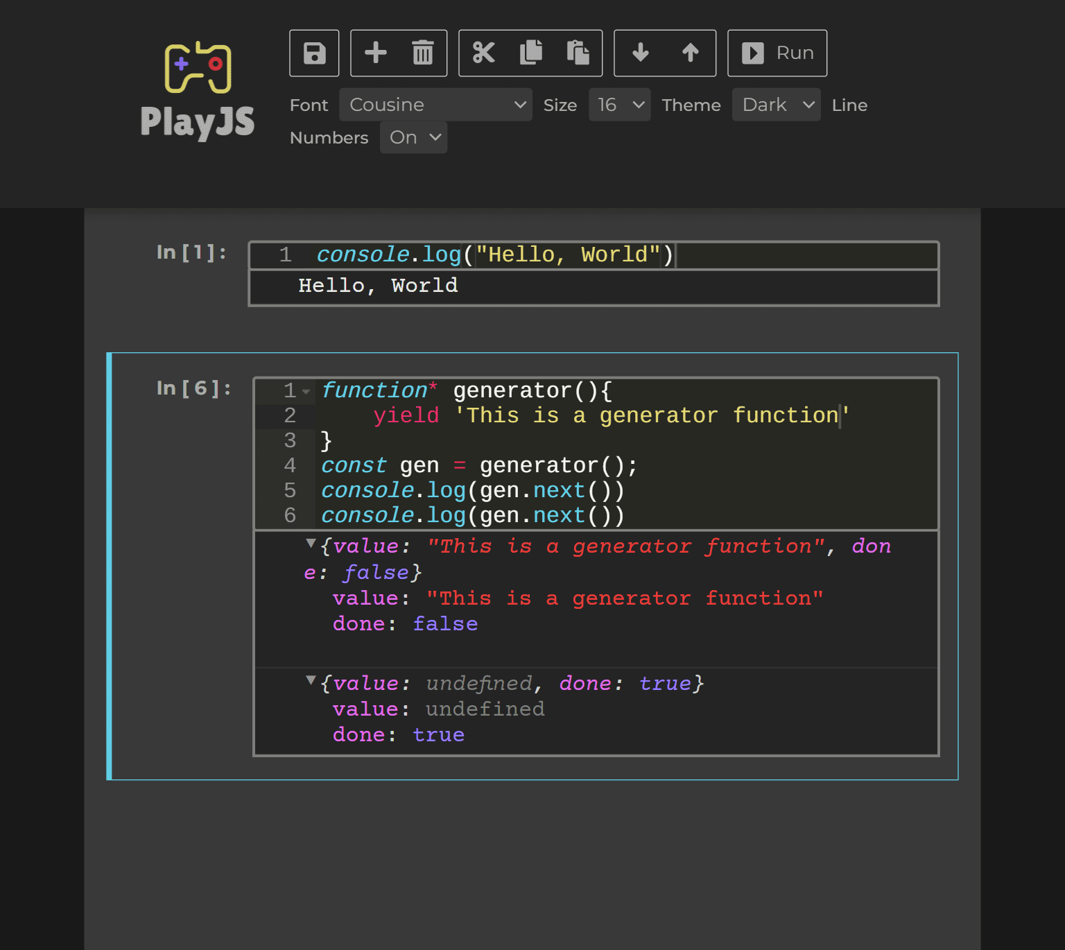The image size is (1065, 950).
Task: Move cell up with up arrow
Action: (690, 53)
